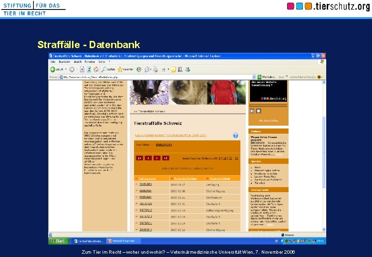Set rows per page to 5
The height and width of the screenshot is (257, 372).
click(220, 158)
